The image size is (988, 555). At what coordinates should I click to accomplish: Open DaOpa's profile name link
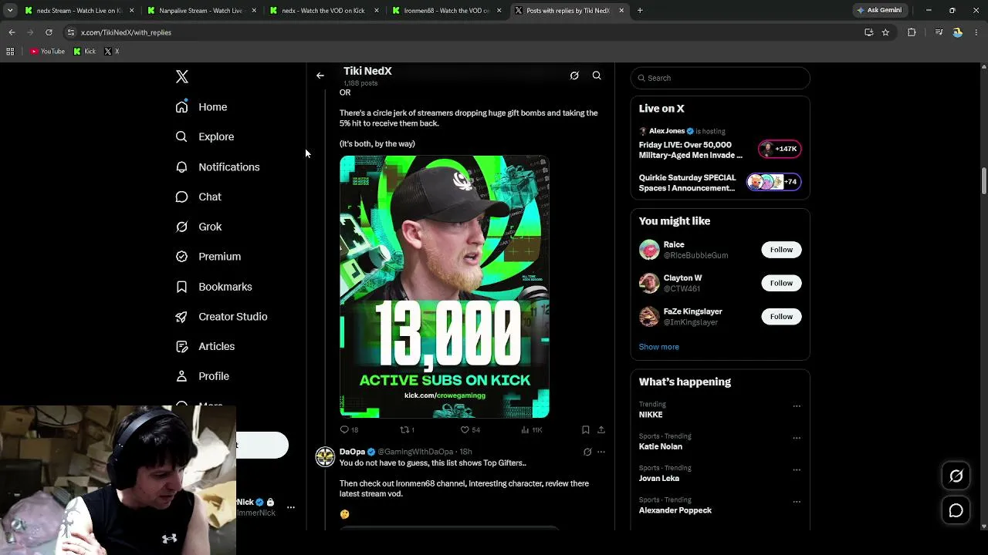pyautogui.click(x=352, y=452)
